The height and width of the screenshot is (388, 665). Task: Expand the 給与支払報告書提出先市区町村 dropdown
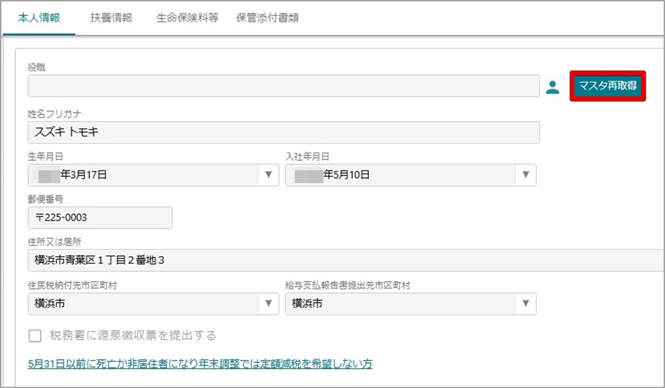(x=526, y=303)
